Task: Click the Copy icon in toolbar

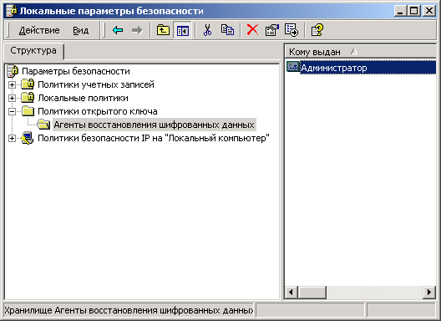Action: tap(227, 30)
